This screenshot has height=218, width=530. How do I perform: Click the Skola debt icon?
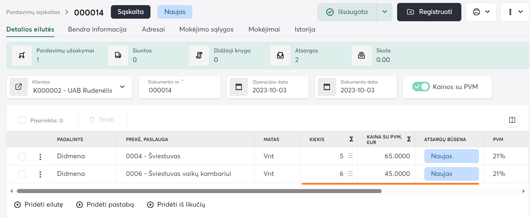[x=361, y=55]
